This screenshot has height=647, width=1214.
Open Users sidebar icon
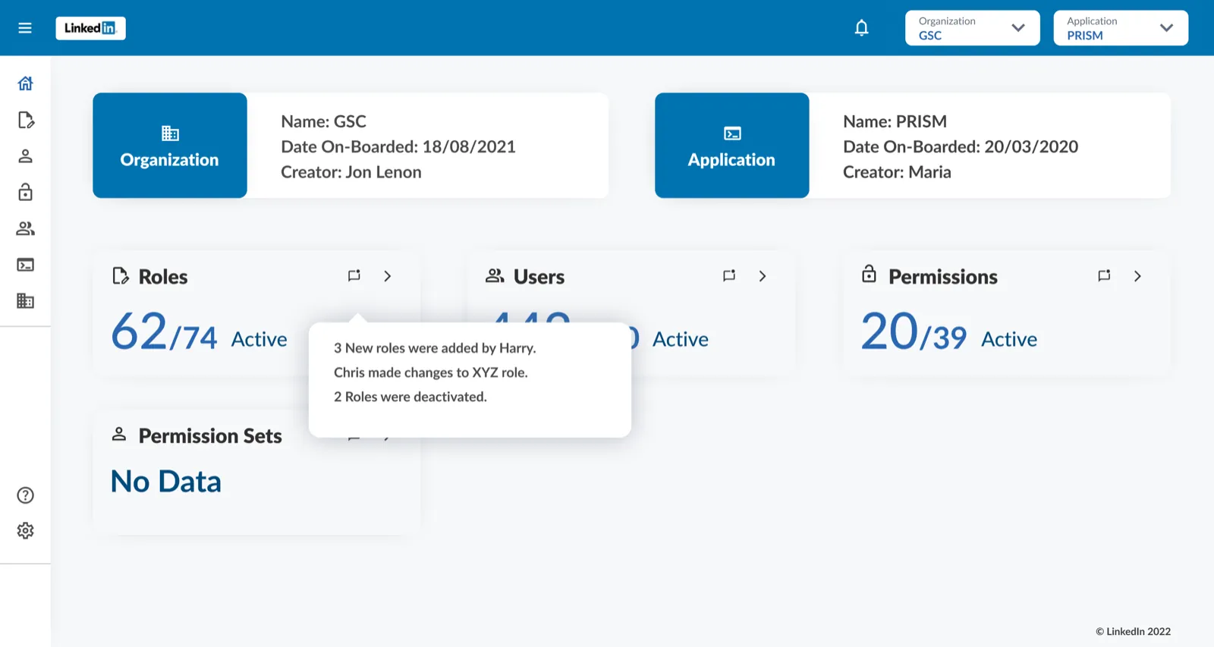pos(25,228)
